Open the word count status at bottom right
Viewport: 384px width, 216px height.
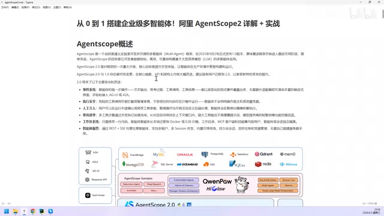[x=370, y=203]
